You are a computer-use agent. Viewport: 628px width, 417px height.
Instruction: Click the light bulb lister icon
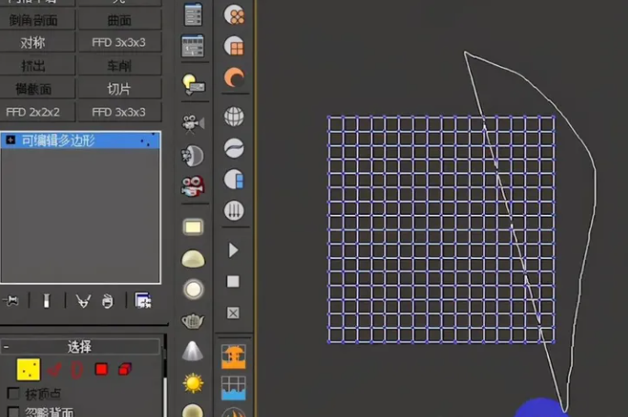(193, 83)
